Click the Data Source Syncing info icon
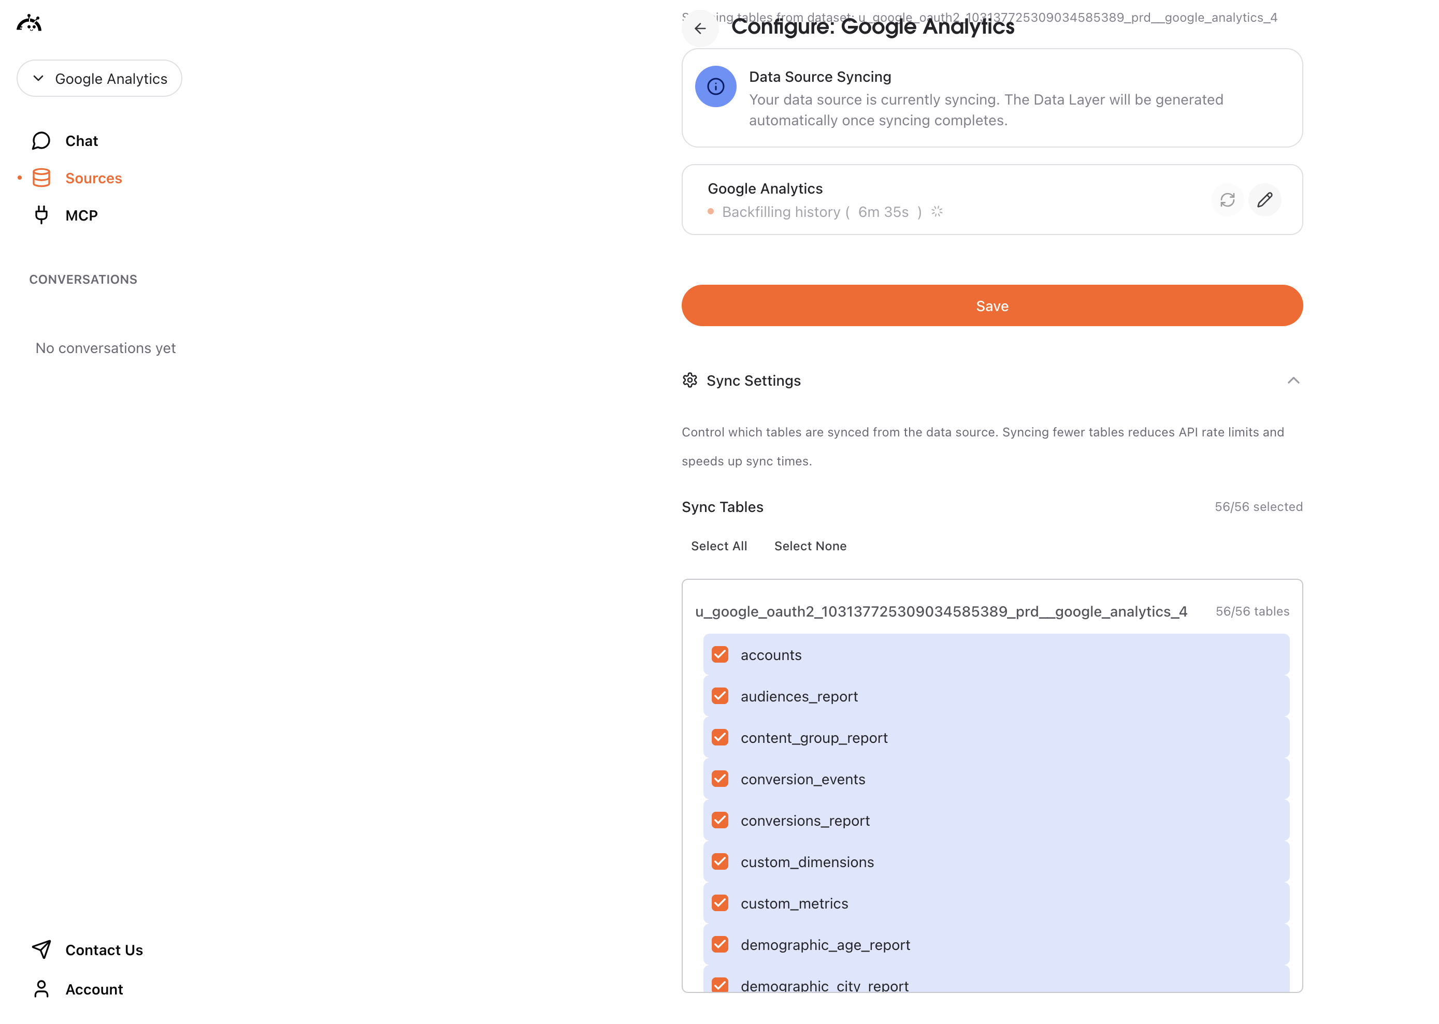This screenshot has height=1024, width=1439. pyautogui.click(x=715, y=86)
